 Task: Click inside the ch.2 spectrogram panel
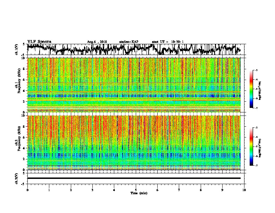(134, 143)
